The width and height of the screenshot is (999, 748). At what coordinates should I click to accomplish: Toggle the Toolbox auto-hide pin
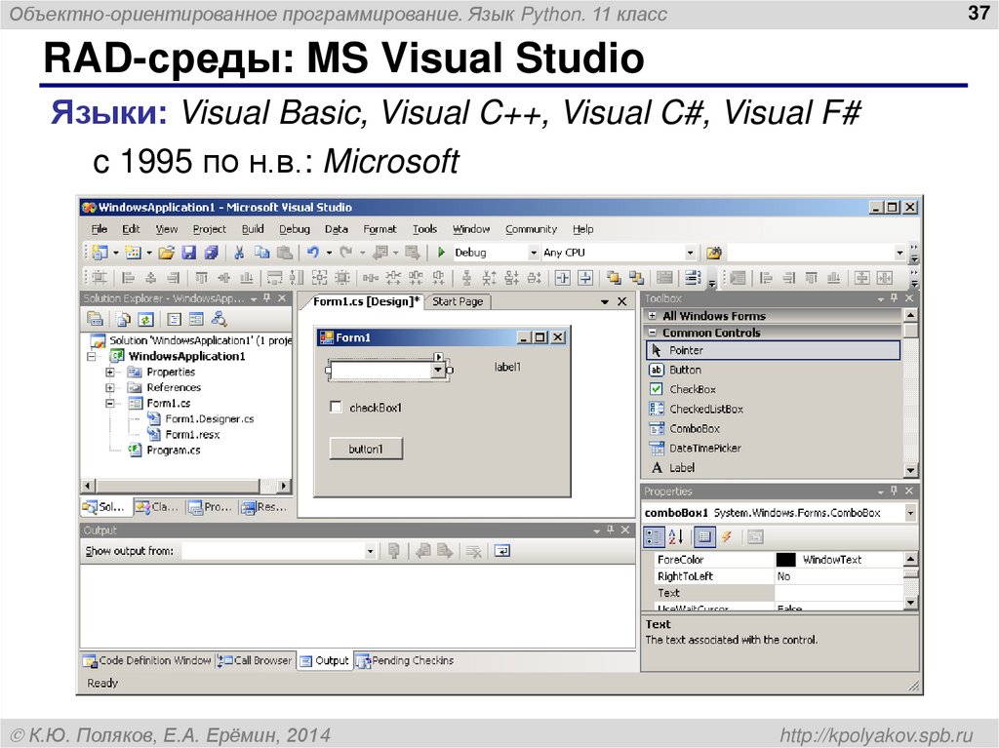[x=893, y=298]
